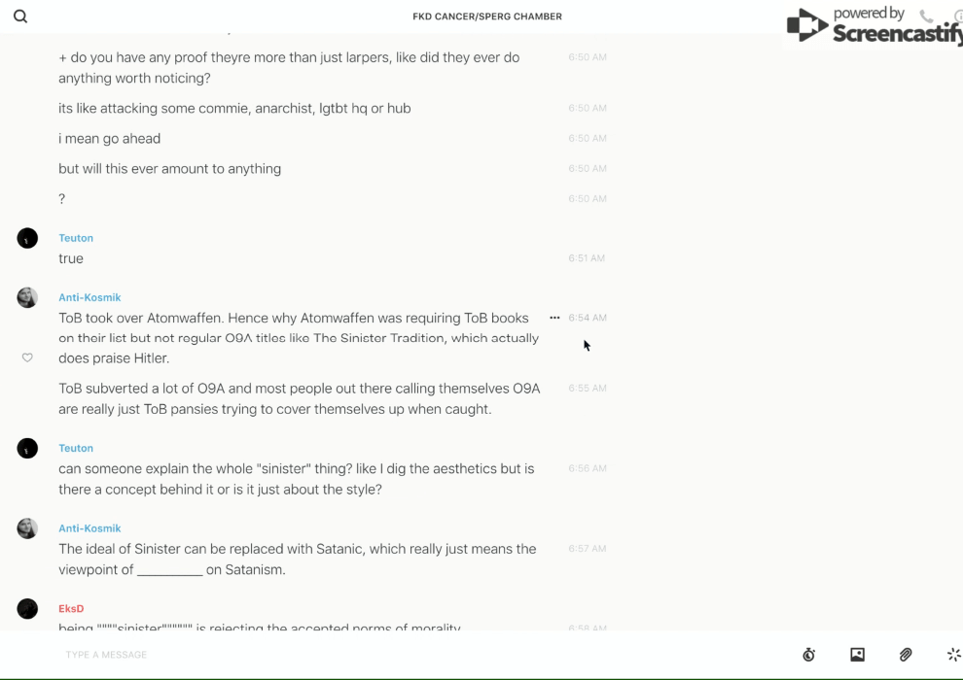The height and width of the screenshot is (680, 963).
Task: Open EksD's profile avatar
Action: pyautogui.click(x=27, y=609)
